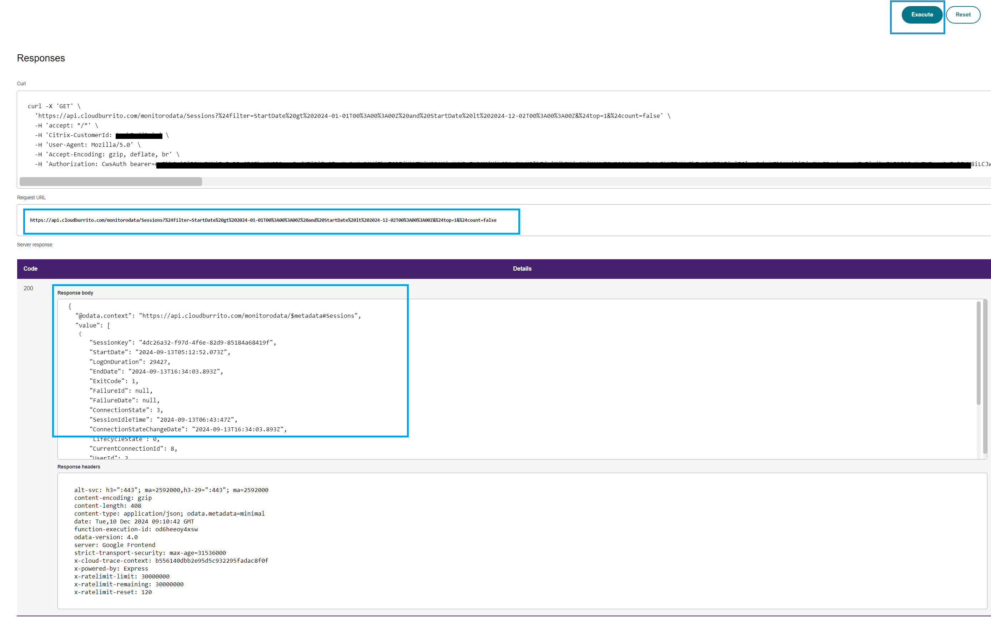Click the ConnectionStateChangeDate line in the response
991x617 pixels.
[188, 429]
